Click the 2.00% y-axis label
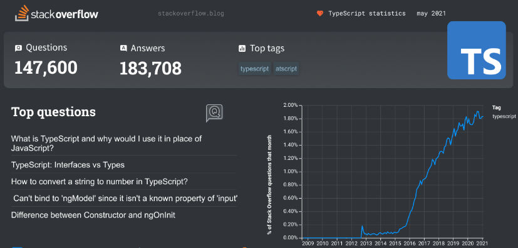Image resolution: width=518 pixels, height=248 pixels. click(290, 105)
